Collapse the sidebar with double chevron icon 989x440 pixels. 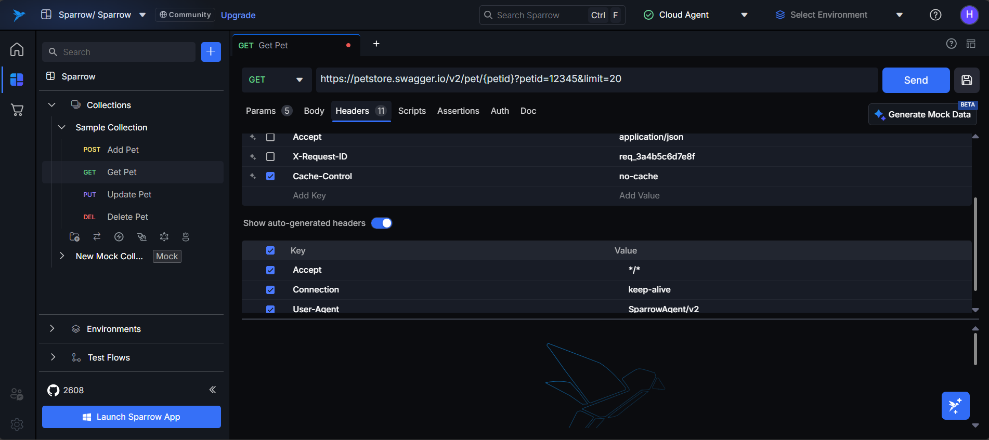[x=212, y=390]
